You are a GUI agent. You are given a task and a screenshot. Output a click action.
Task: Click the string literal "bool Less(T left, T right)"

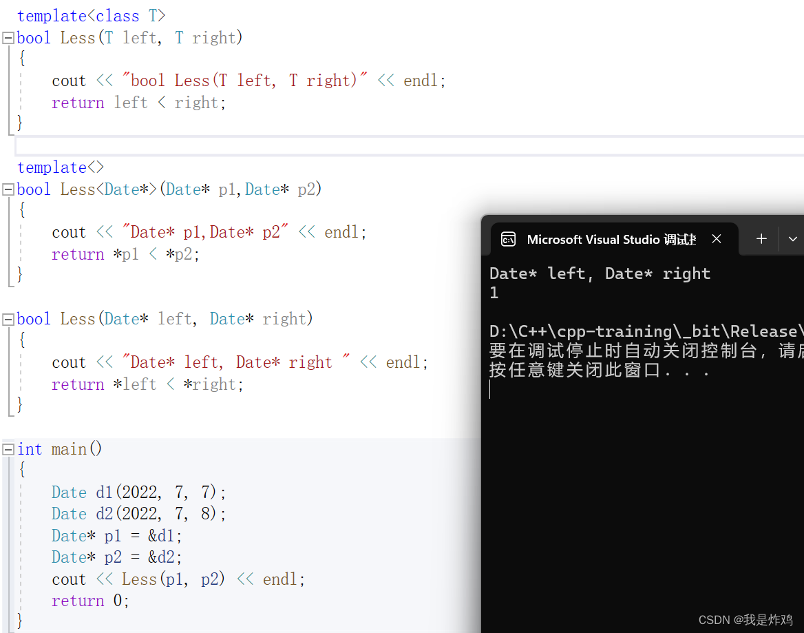point(244,81)
